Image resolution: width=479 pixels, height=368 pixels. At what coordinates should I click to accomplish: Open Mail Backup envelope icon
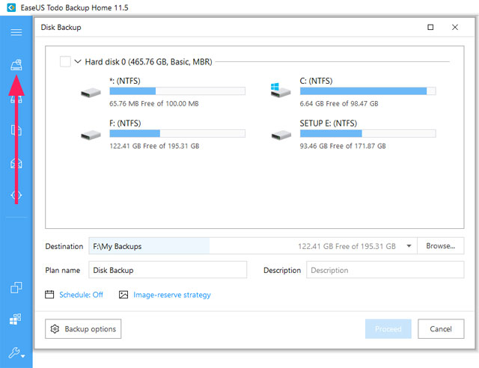16,163
